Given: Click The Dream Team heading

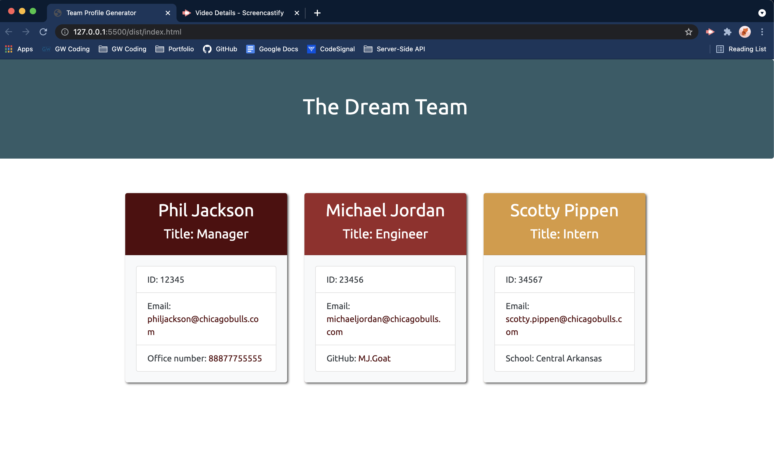Looking at the screenshot, I should click(385, 107).
